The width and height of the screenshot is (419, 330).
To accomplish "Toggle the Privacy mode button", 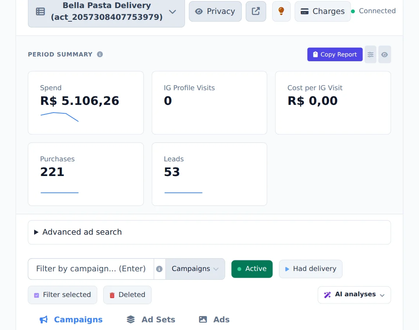I will tap(215, 11).
